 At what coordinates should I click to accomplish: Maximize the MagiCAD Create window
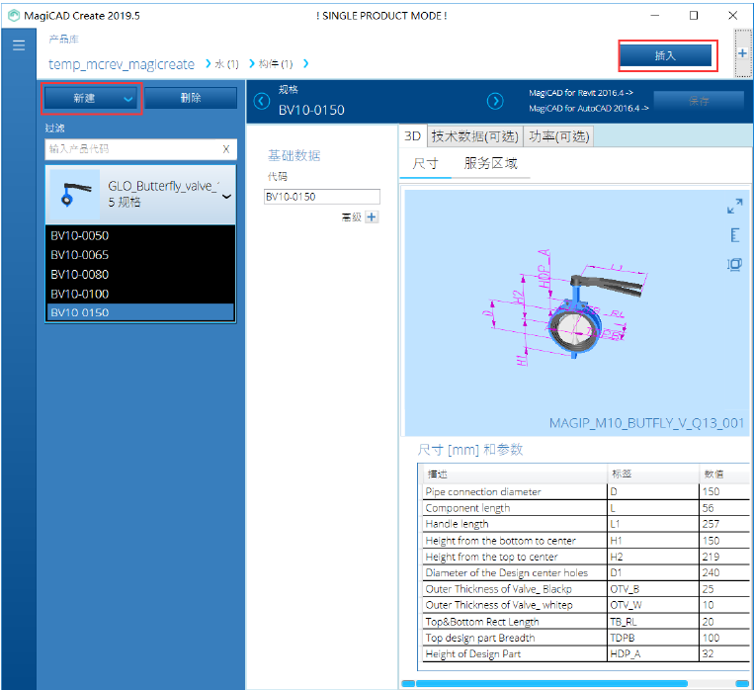694,16
